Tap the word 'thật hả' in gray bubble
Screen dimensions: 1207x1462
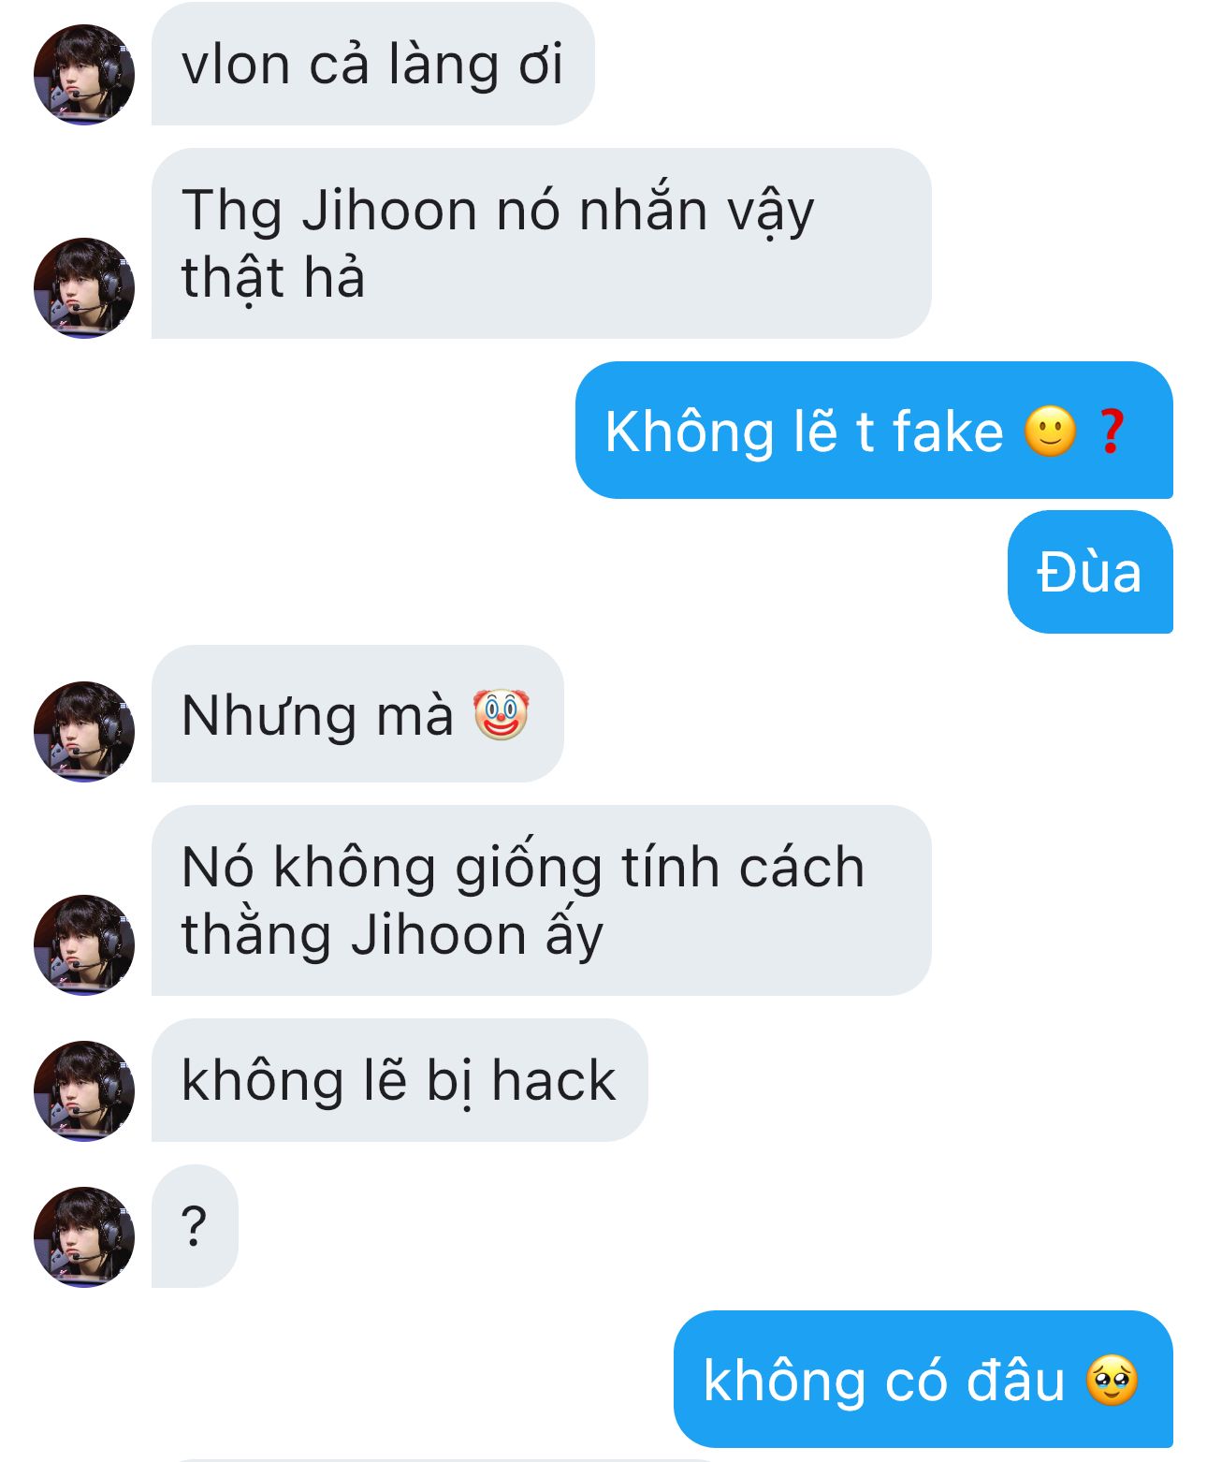273,279
